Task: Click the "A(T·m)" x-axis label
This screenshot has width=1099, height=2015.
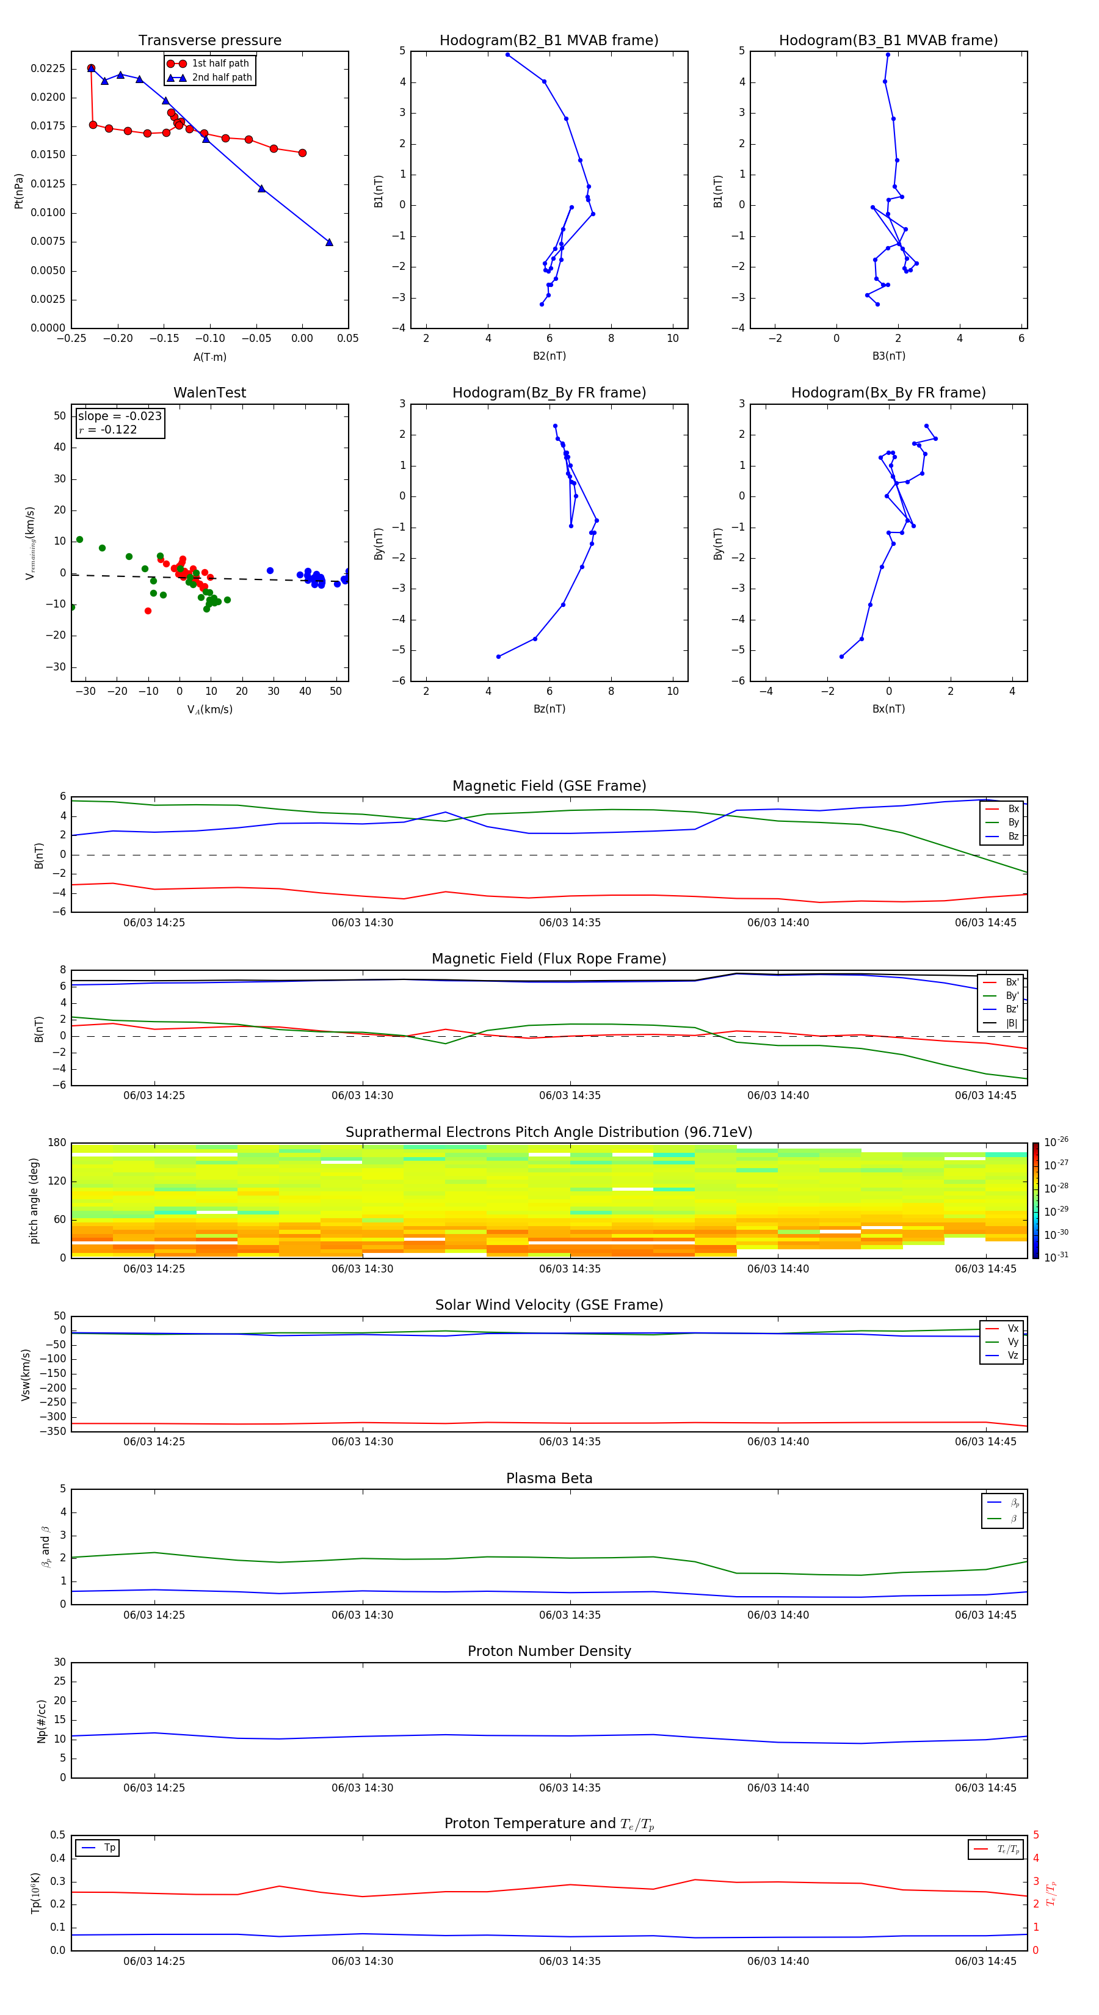Action: [x=209, y=357]
